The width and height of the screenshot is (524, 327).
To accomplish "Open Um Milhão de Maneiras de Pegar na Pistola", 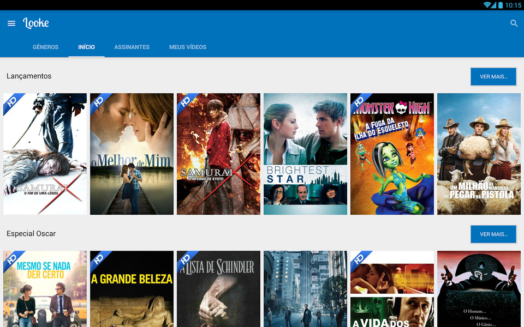I will point(479,154).
